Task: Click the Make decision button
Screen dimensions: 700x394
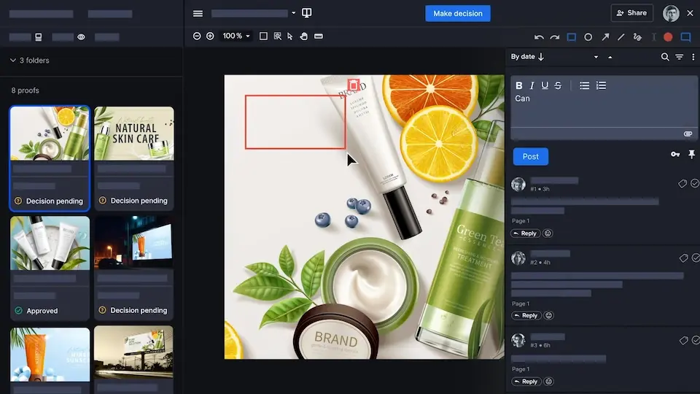Action: 458,13
